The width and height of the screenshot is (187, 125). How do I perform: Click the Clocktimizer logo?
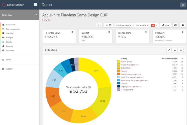tap(13, 5)
